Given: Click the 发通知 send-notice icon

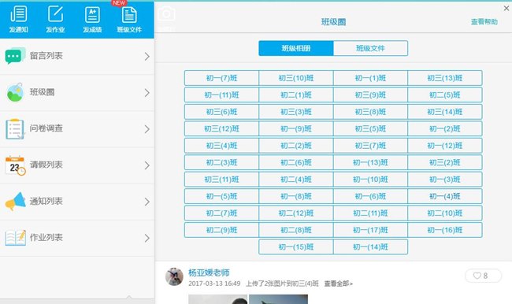Looking at the screenshot, I should pyautogui.click(x=19, y=14).
